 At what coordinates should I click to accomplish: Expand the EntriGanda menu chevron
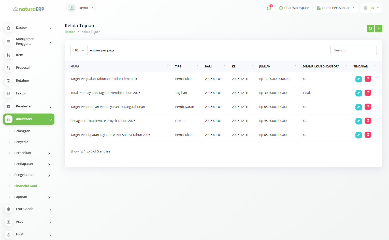click(x=50, y=210)
